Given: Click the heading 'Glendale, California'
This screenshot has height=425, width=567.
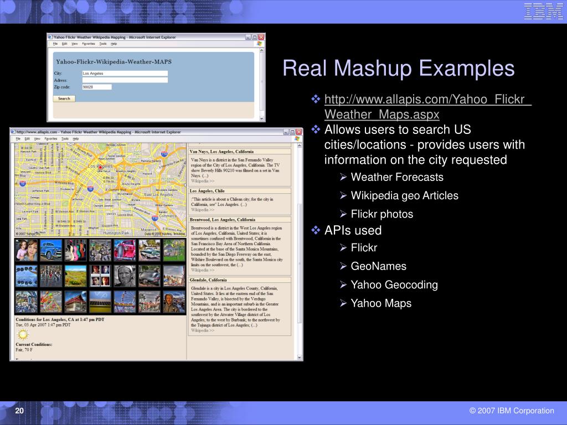Looking at the screenshot, I should tap(208, 280).
